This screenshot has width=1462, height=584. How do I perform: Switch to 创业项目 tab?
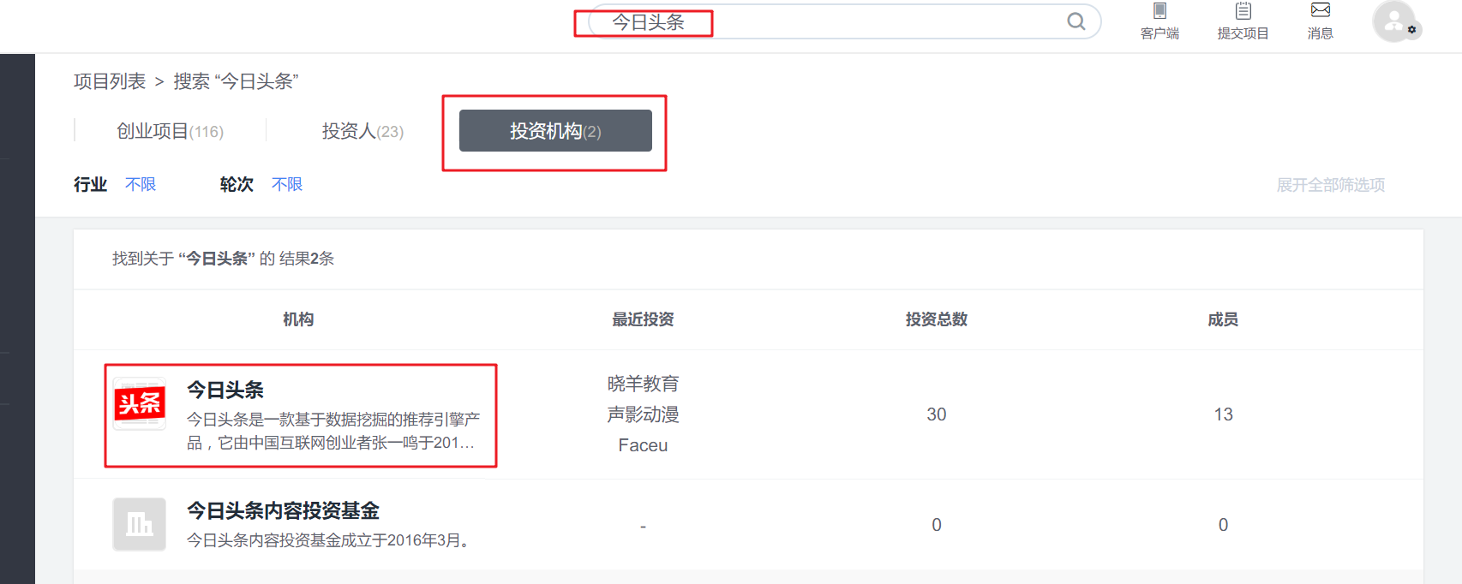170,131
